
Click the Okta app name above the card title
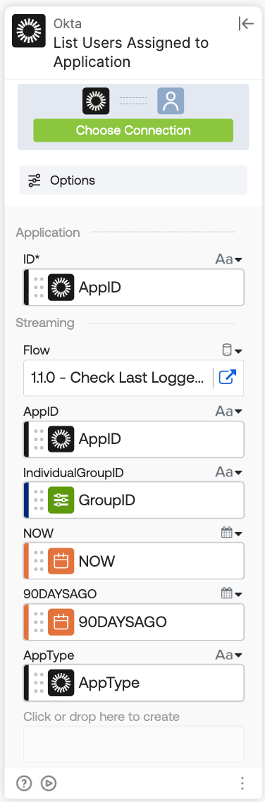click(x=68, y=23)
